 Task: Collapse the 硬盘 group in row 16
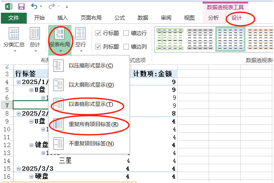31,176
